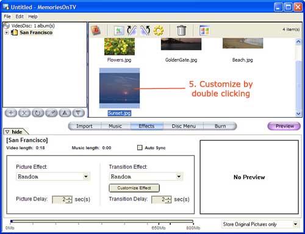
Task: Click the plus add album button
Action: coord(11,113)
